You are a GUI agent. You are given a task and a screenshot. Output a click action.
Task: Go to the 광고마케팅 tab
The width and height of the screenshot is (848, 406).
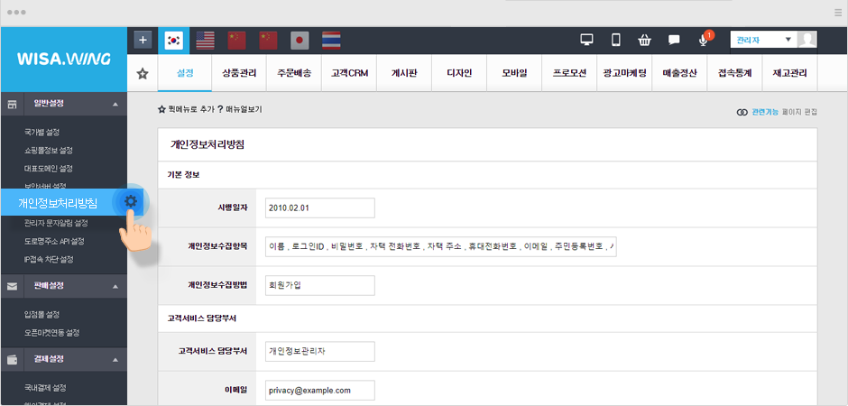[x=624, y=73]
